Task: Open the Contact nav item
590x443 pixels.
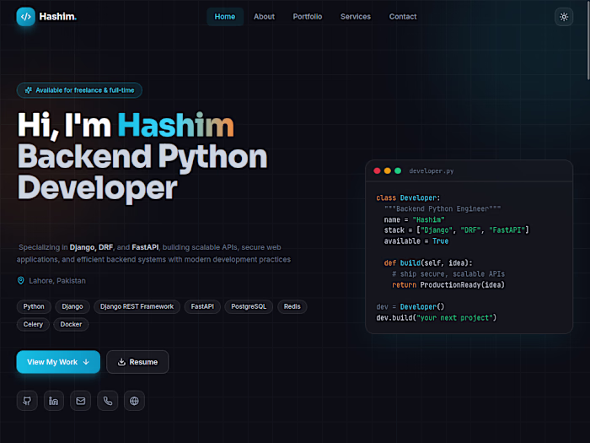Action: coord(403,17)
